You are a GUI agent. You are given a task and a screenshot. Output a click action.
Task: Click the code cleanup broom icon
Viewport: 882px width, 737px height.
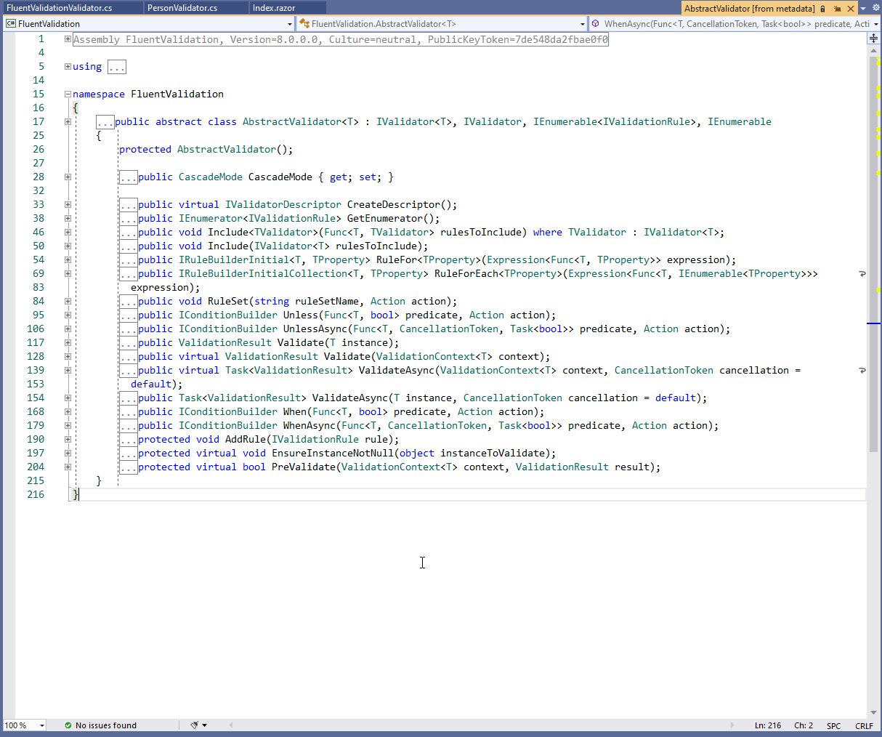(x=194, y=725)
